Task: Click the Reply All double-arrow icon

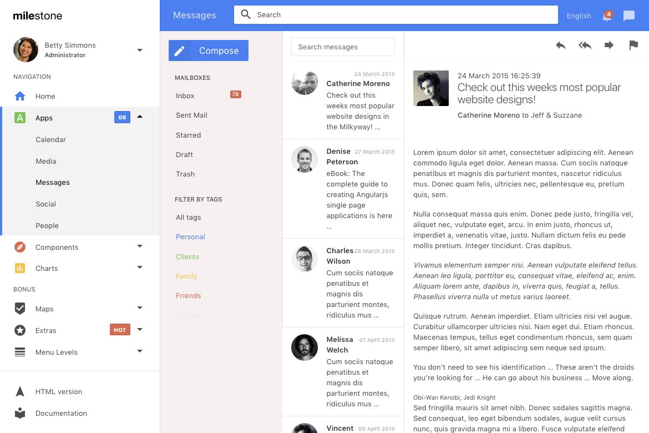Action: click(x=585, y=45)
